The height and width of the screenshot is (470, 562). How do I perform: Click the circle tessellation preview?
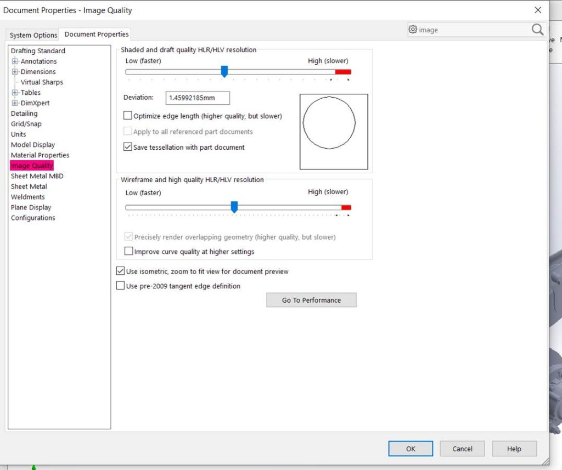coord(334,132)
